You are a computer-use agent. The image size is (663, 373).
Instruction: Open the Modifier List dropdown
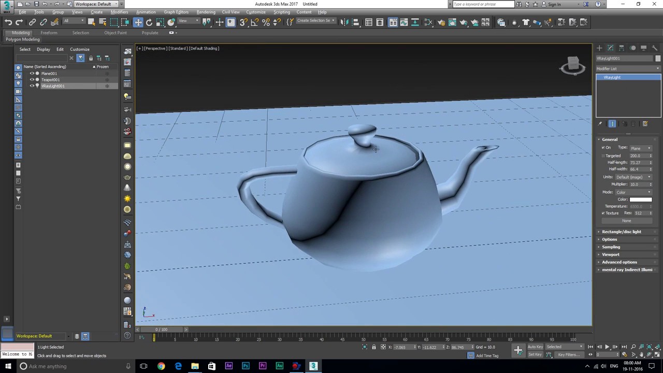click(x=628, y=68)
